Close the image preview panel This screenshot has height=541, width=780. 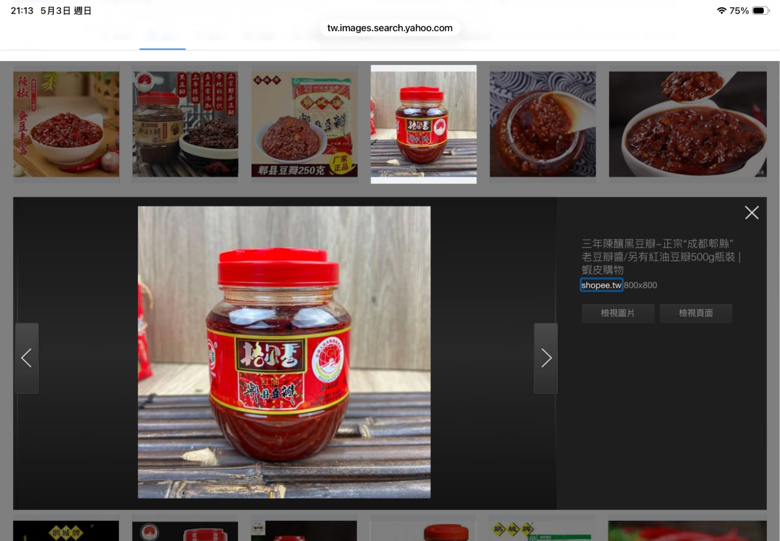[x=751, y=212]
